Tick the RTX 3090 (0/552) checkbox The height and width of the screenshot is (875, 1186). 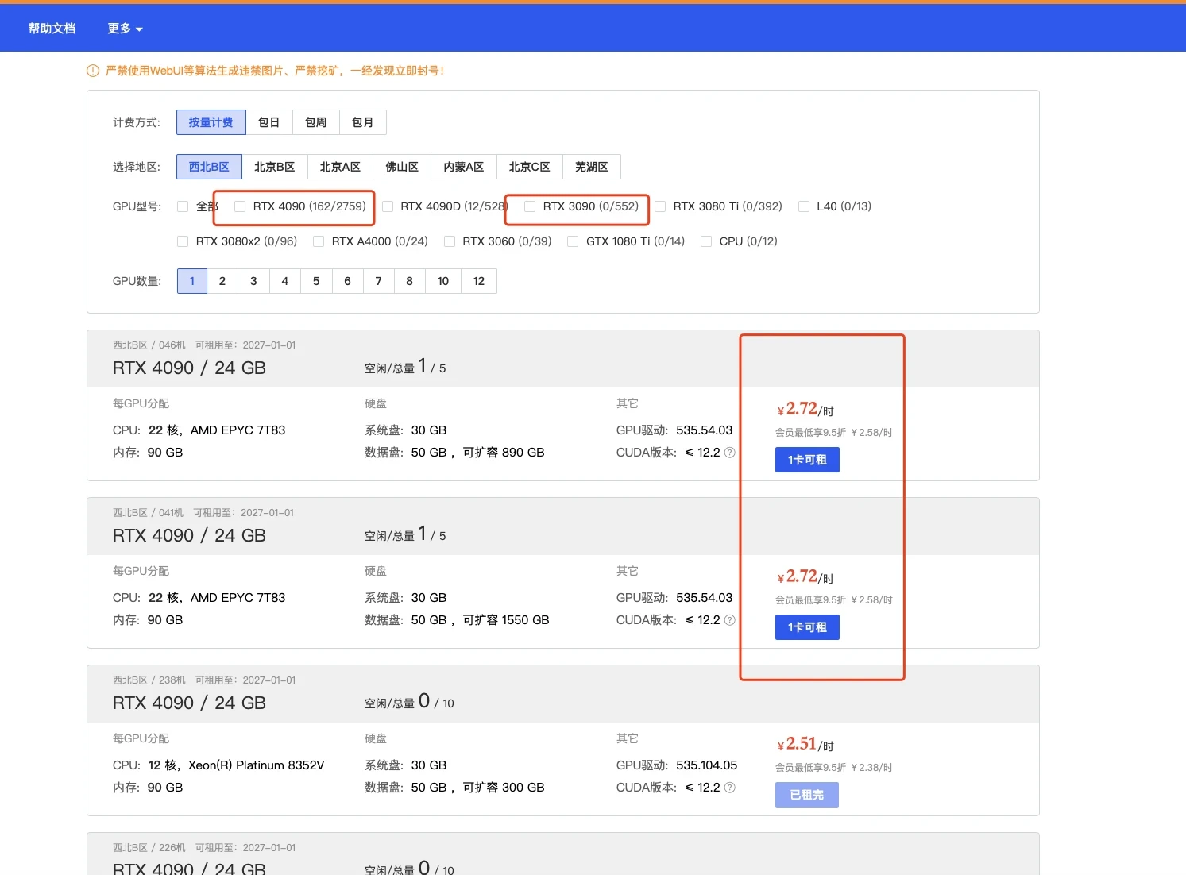tap(530, 206)
